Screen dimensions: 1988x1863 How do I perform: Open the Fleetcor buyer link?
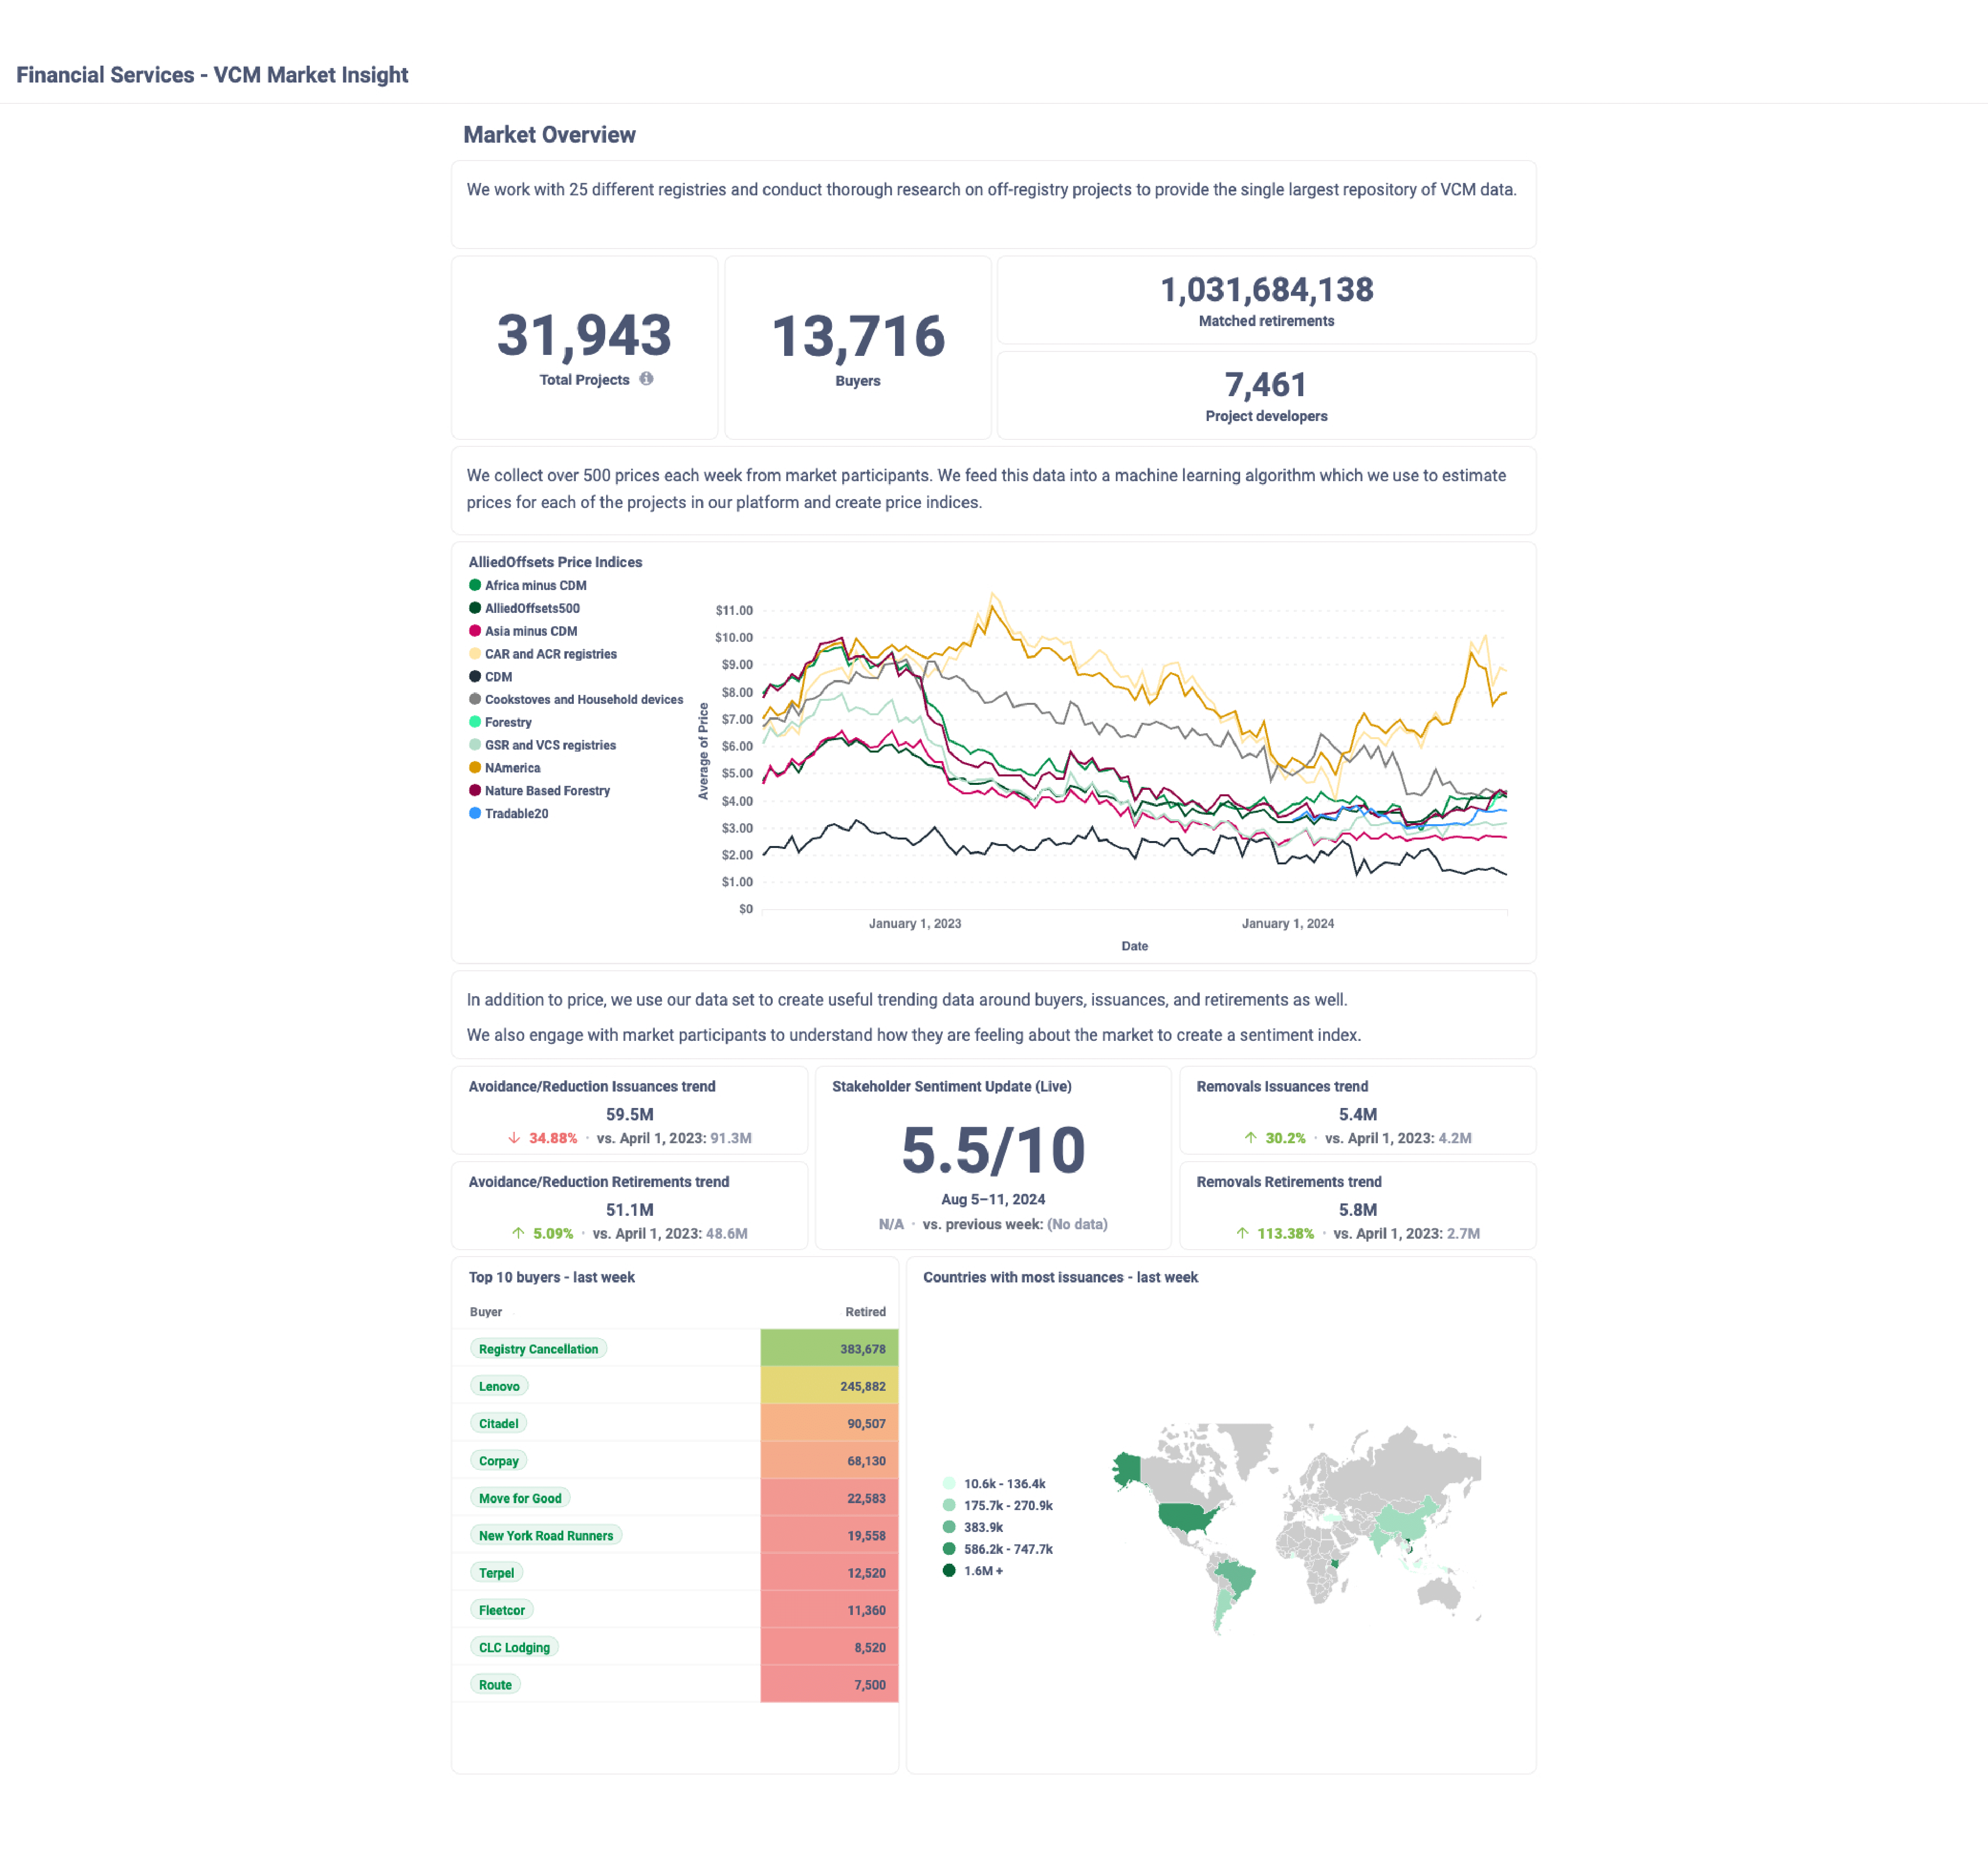pyautogui.click(x=501, y=1610)
